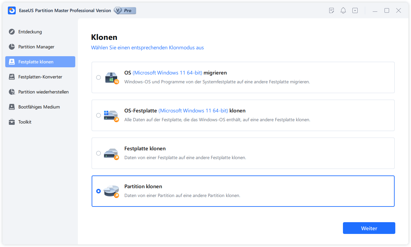Open Partition wiederherstellen in the sidebar
The height and width of the screenshot is (247, 411).
(x=40, y=92)
